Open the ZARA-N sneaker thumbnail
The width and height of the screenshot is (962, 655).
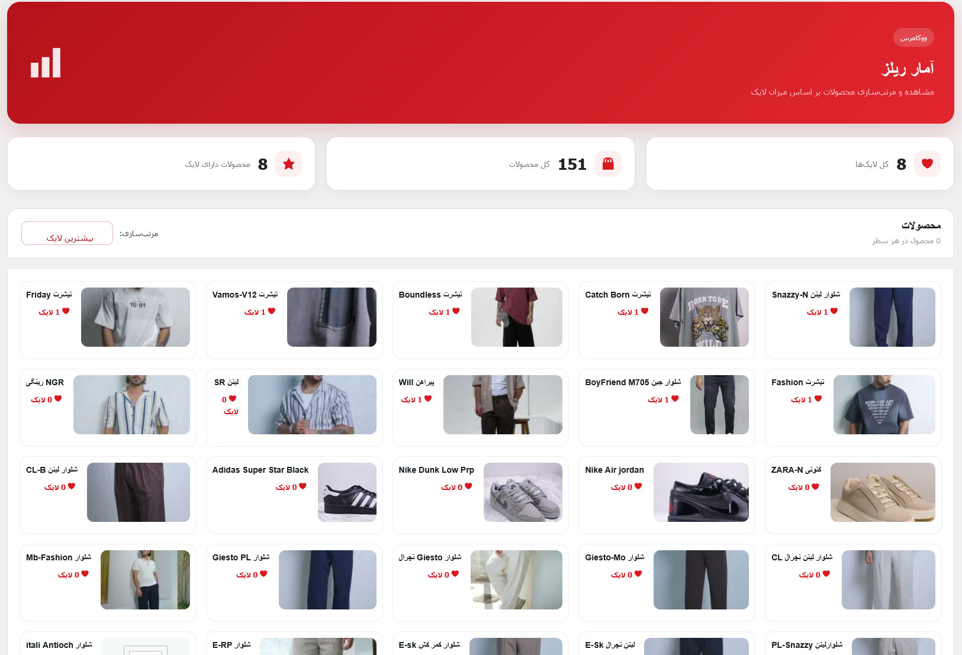(x=883, y=492)
